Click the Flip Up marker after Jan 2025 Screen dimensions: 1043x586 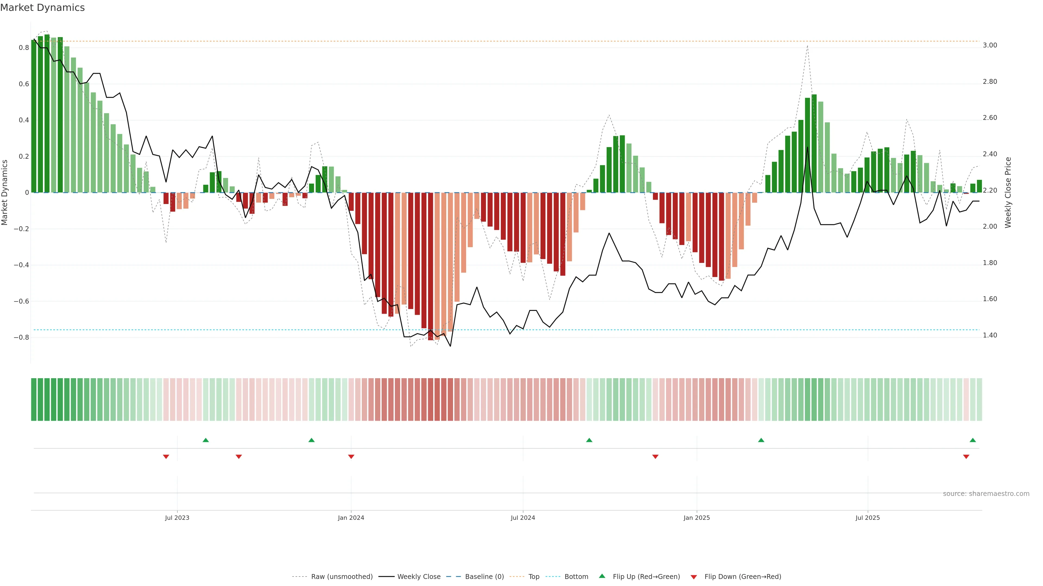click(x=761, y=440)
